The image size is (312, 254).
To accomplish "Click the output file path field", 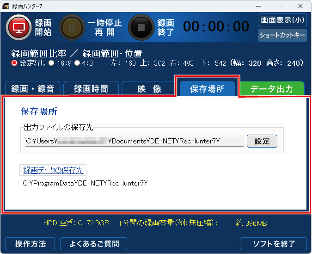I will 134,141.
